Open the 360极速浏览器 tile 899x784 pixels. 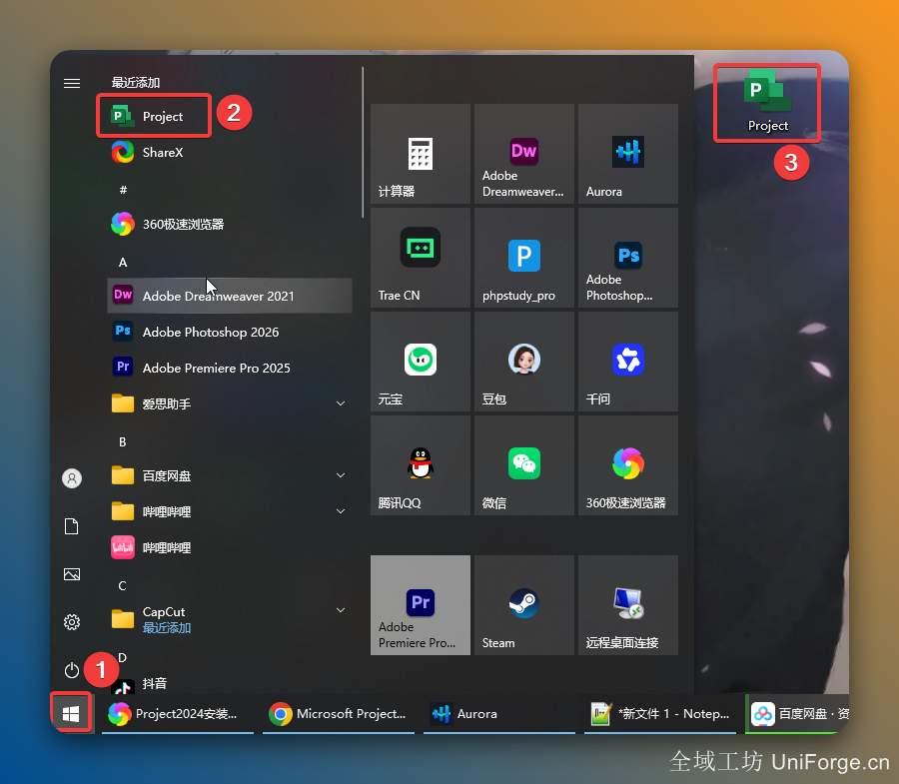tap(628, 464)
